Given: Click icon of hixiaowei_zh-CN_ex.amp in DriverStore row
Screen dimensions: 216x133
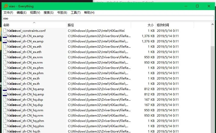Looking at the screenshot, I should point(5,36).
